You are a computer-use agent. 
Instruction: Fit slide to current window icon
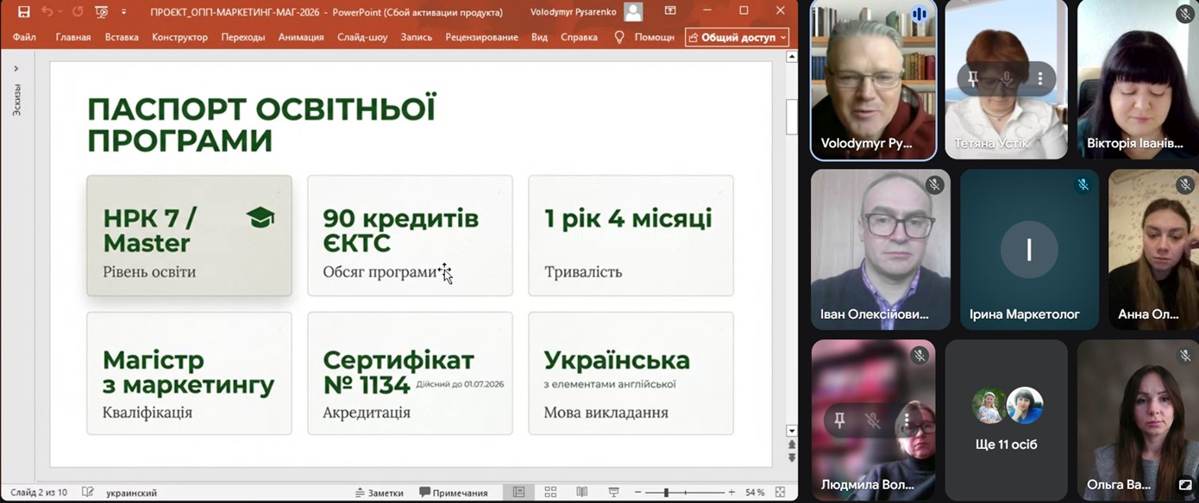pyautogui.click(x=781, y=493)
